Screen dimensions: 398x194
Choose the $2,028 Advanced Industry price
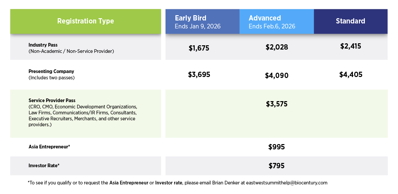(277, 47)
